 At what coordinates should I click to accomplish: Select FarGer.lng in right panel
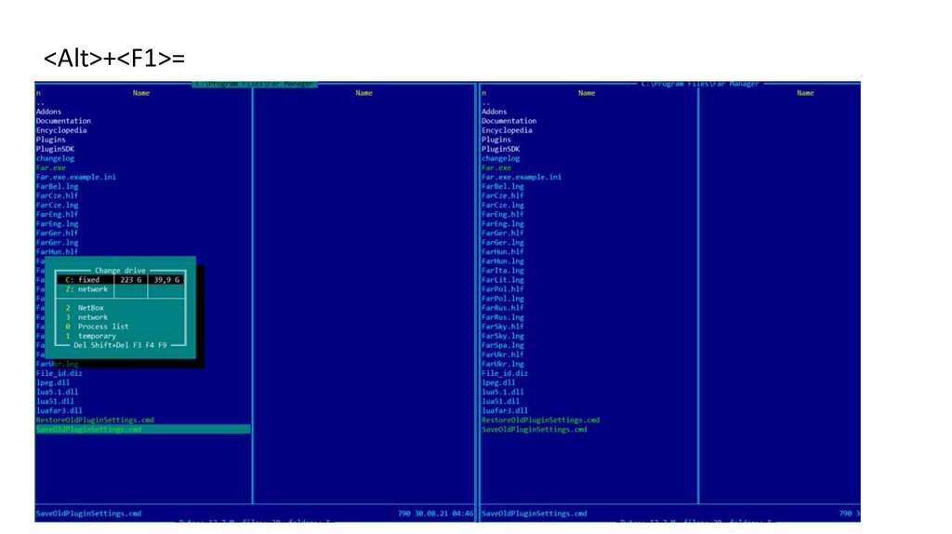(x=503, y=243)
